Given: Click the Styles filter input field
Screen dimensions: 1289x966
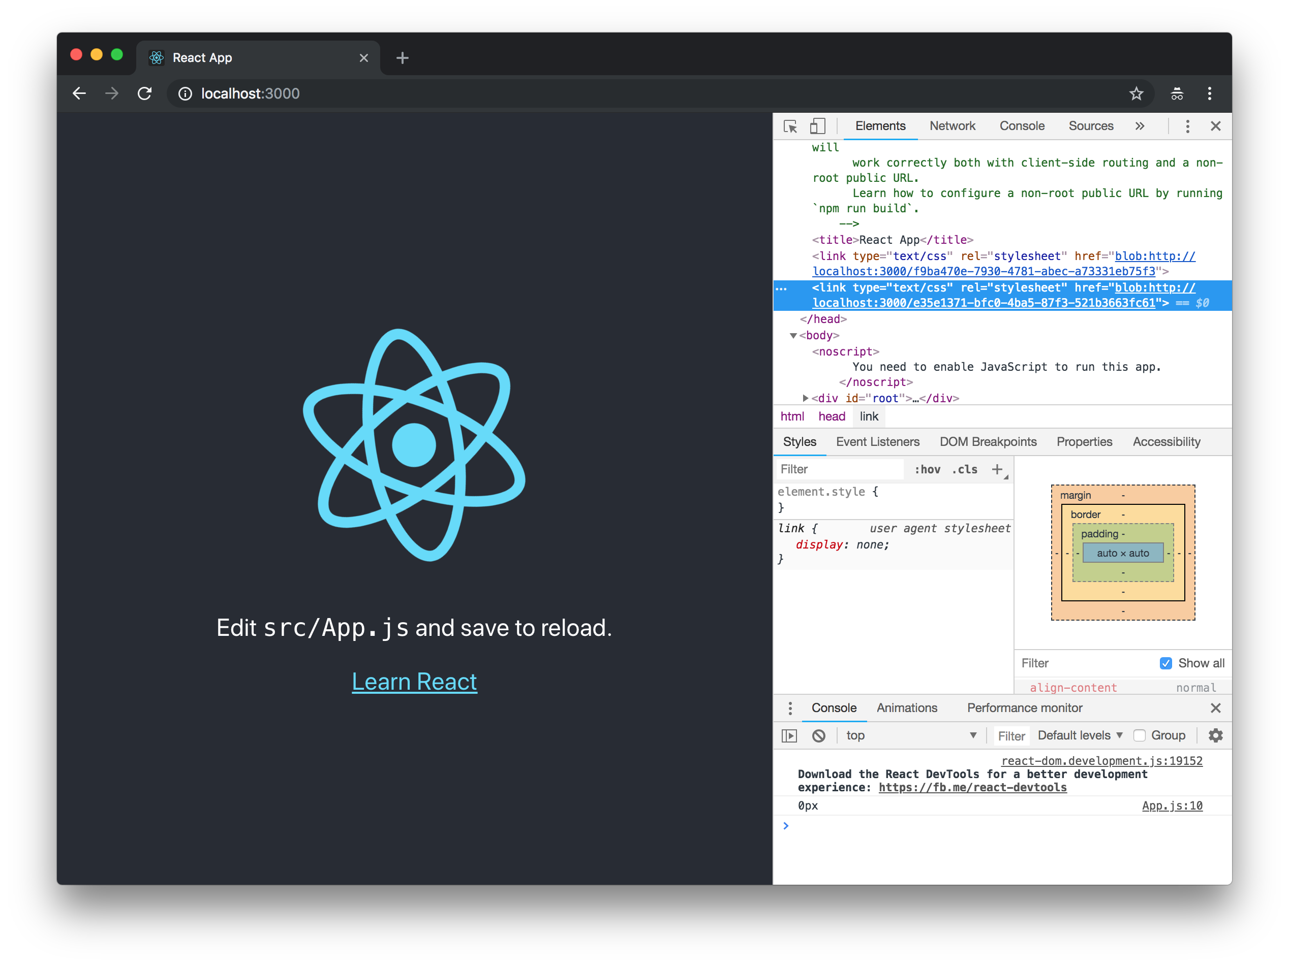Looking at the screenshot, I should (839, 469).
